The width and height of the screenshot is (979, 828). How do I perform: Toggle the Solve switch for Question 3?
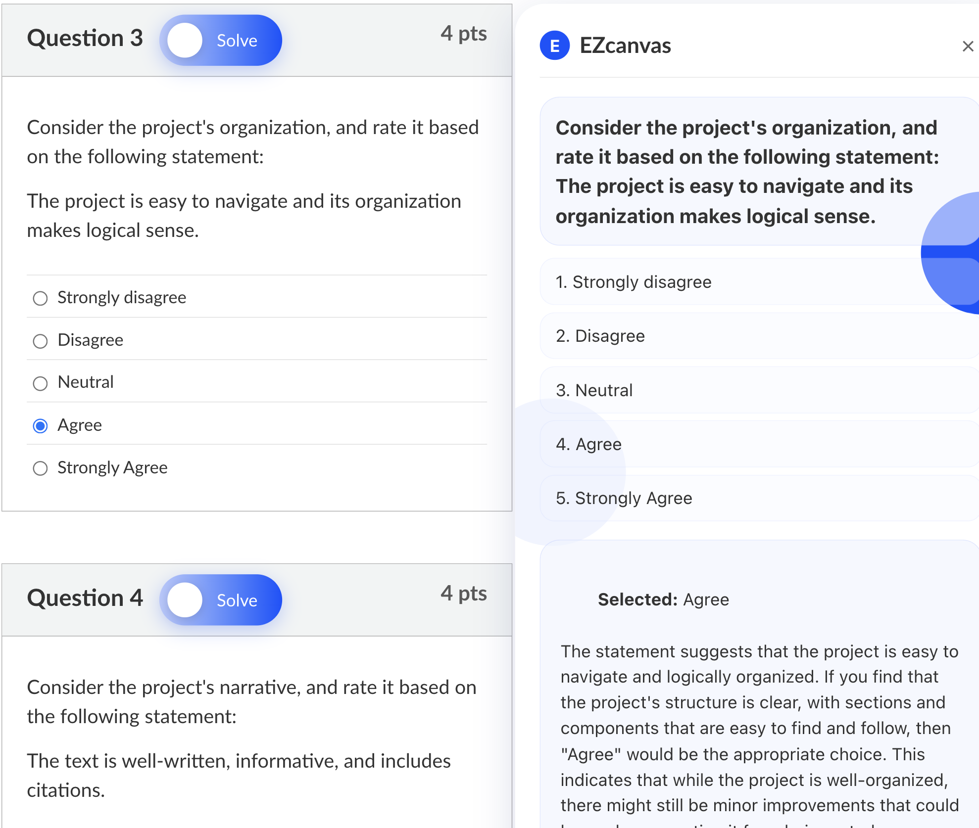point(221,40)
